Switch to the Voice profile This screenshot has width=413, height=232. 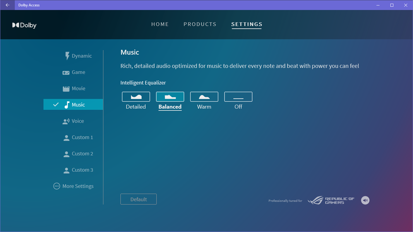pyautogui.click(x=73, y=121)
